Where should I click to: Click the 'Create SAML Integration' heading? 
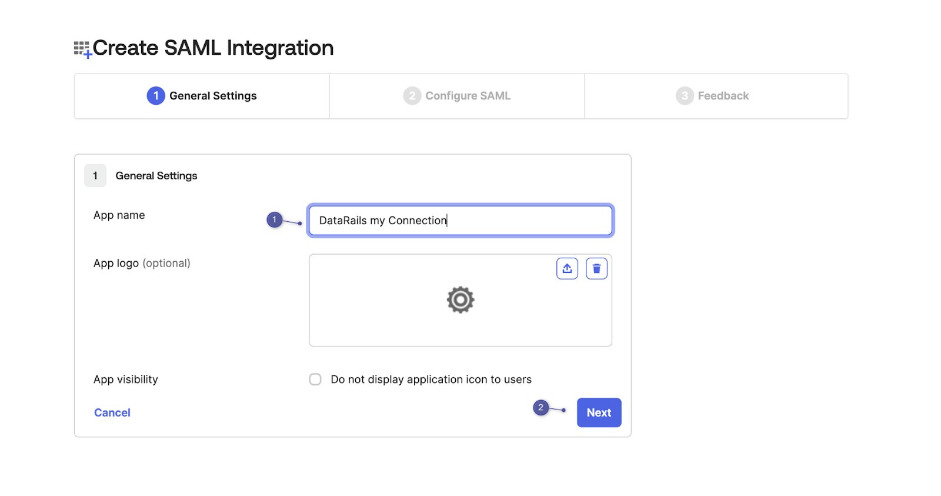[x=213, y=48]
